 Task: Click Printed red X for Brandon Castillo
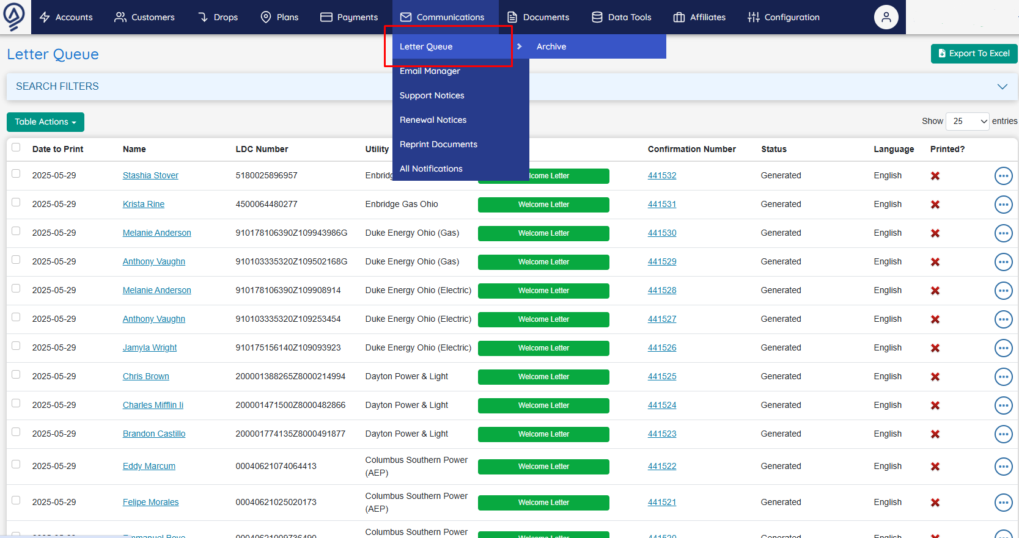pos(935,434)
